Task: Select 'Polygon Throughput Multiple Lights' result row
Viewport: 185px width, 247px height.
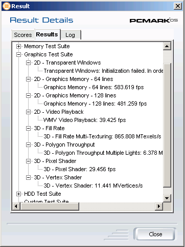Action: (x=103, y=153)
